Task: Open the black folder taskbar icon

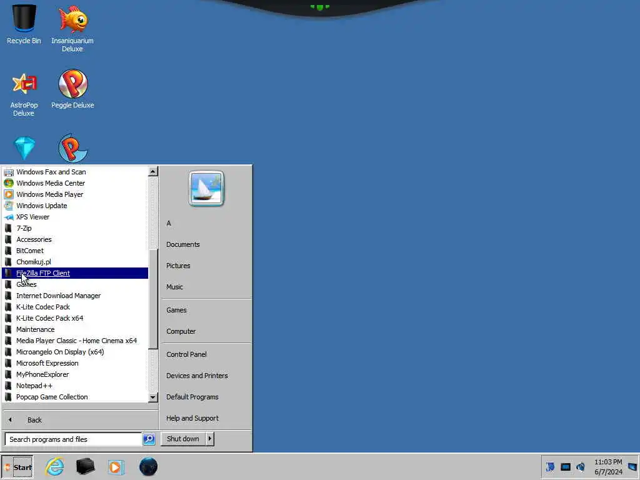Action: (85, 466)
